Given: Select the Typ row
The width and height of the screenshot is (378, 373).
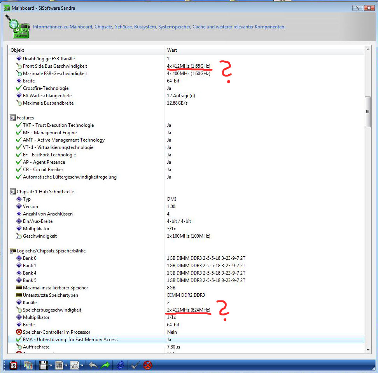Looking at the screenshot, I should point(186,199).
